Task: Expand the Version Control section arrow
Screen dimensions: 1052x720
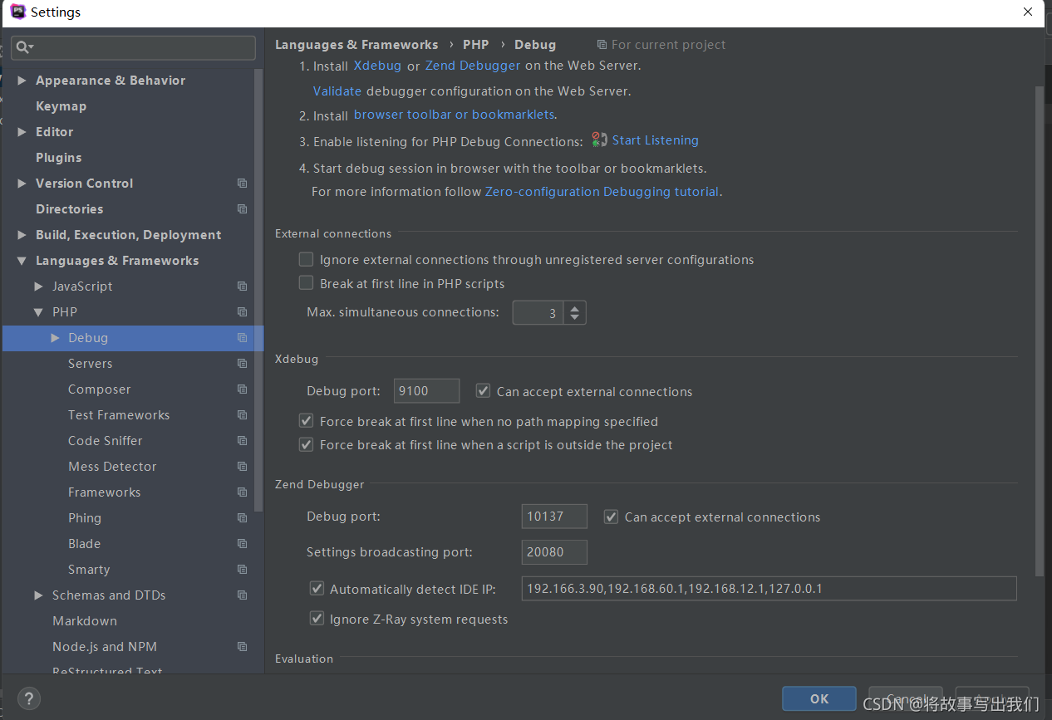Action: (22, 184)
